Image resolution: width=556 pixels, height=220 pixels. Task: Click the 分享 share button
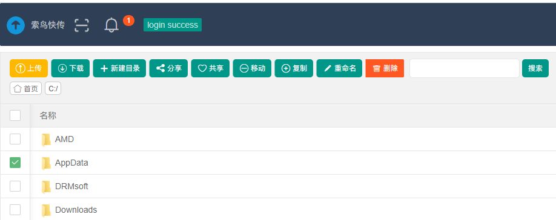(168, 68)
